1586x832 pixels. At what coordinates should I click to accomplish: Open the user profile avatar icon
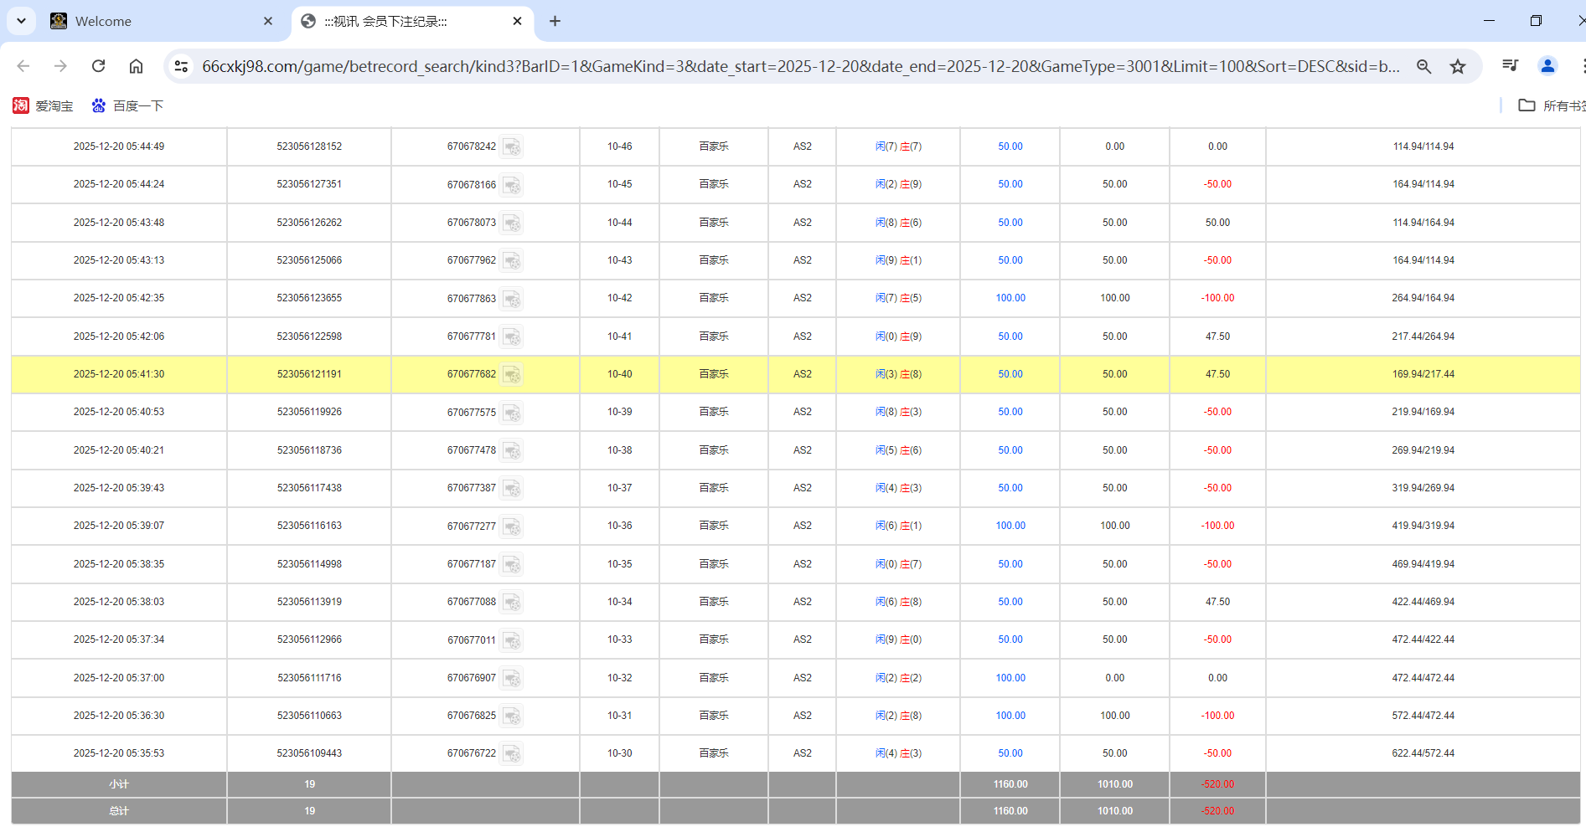1547,66
